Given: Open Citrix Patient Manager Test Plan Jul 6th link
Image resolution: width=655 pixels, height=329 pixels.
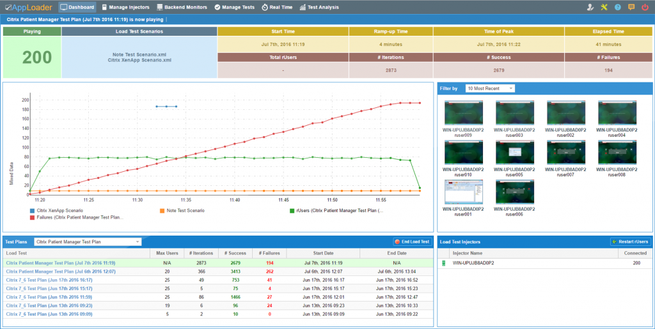Looking at the screenshot, I should (61, 272).
